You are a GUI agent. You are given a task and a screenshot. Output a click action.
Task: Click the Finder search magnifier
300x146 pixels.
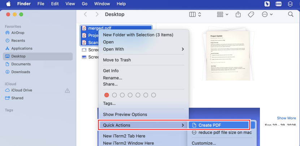tap(291, 14)
